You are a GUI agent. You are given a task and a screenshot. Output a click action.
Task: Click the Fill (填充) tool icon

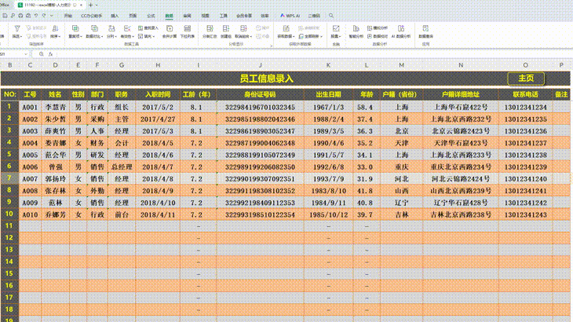pos(141,36)
